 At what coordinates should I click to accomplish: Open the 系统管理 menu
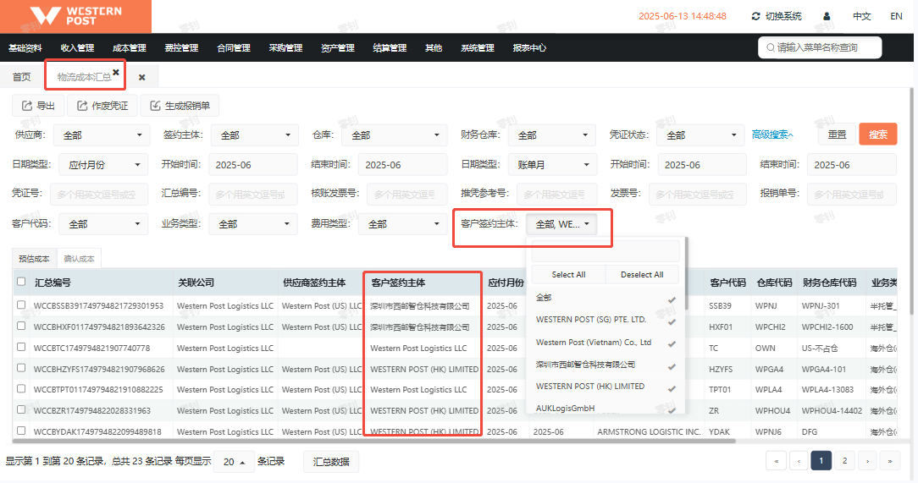[477, 48]
